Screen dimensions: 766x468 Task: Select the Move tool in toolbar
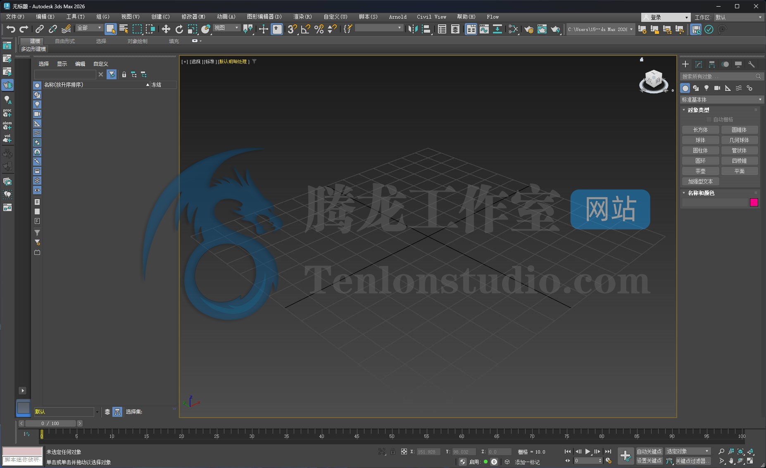(166, 29)
